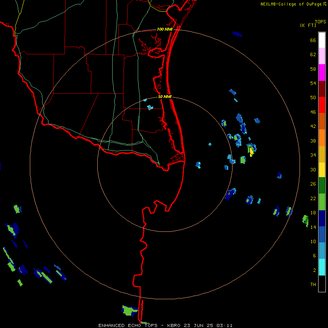Click the bright red legend swatch
Viewport: 328px width, 328px height.
coord(322,105)
